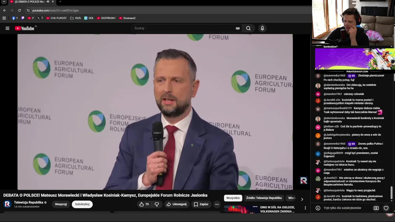Open menu for DINO W DÓŁ video
Viewport: 395px width, 222px height.
(x=305, y=208)
